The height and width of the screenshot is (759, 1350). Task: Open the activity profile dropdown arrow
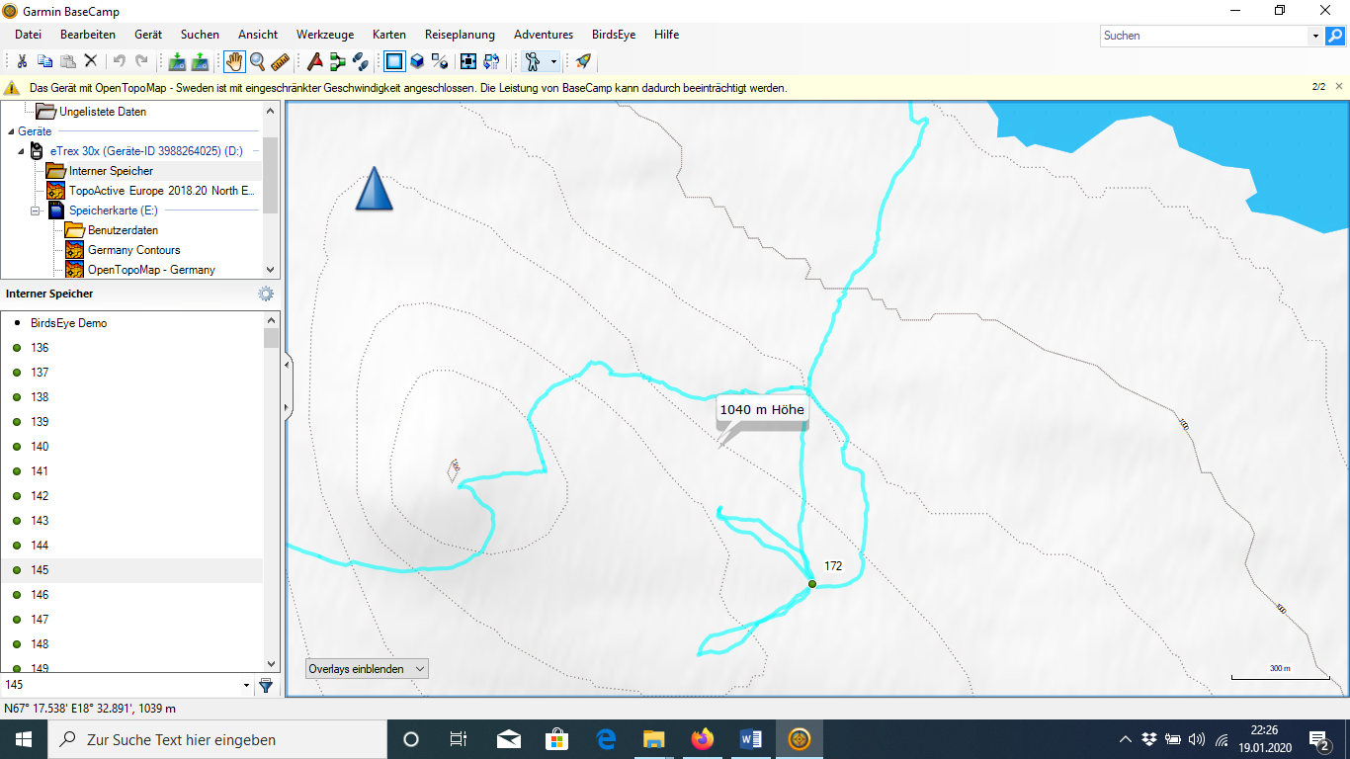(553, 61)
